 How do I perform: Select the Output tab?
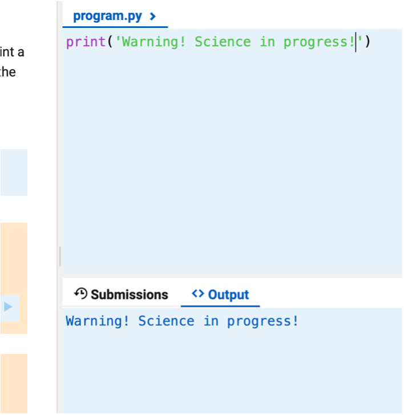pyautogui.click(x=220, y=295)
